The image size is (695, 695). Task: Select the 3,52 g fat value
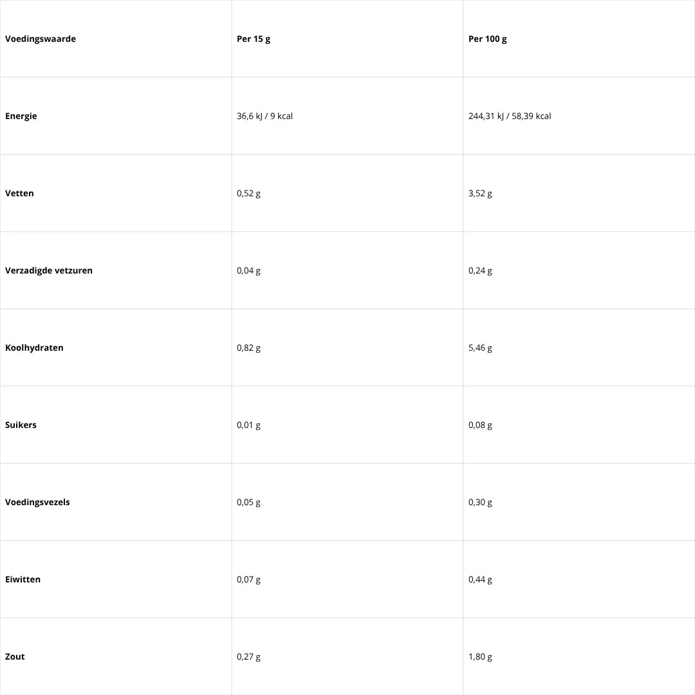pyautogui.click(x=480, y=194)
